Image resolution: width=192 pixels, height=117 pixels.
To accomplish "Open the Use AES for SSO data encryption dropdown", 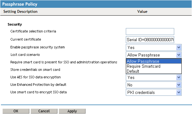I will click(x=154, y=77).
